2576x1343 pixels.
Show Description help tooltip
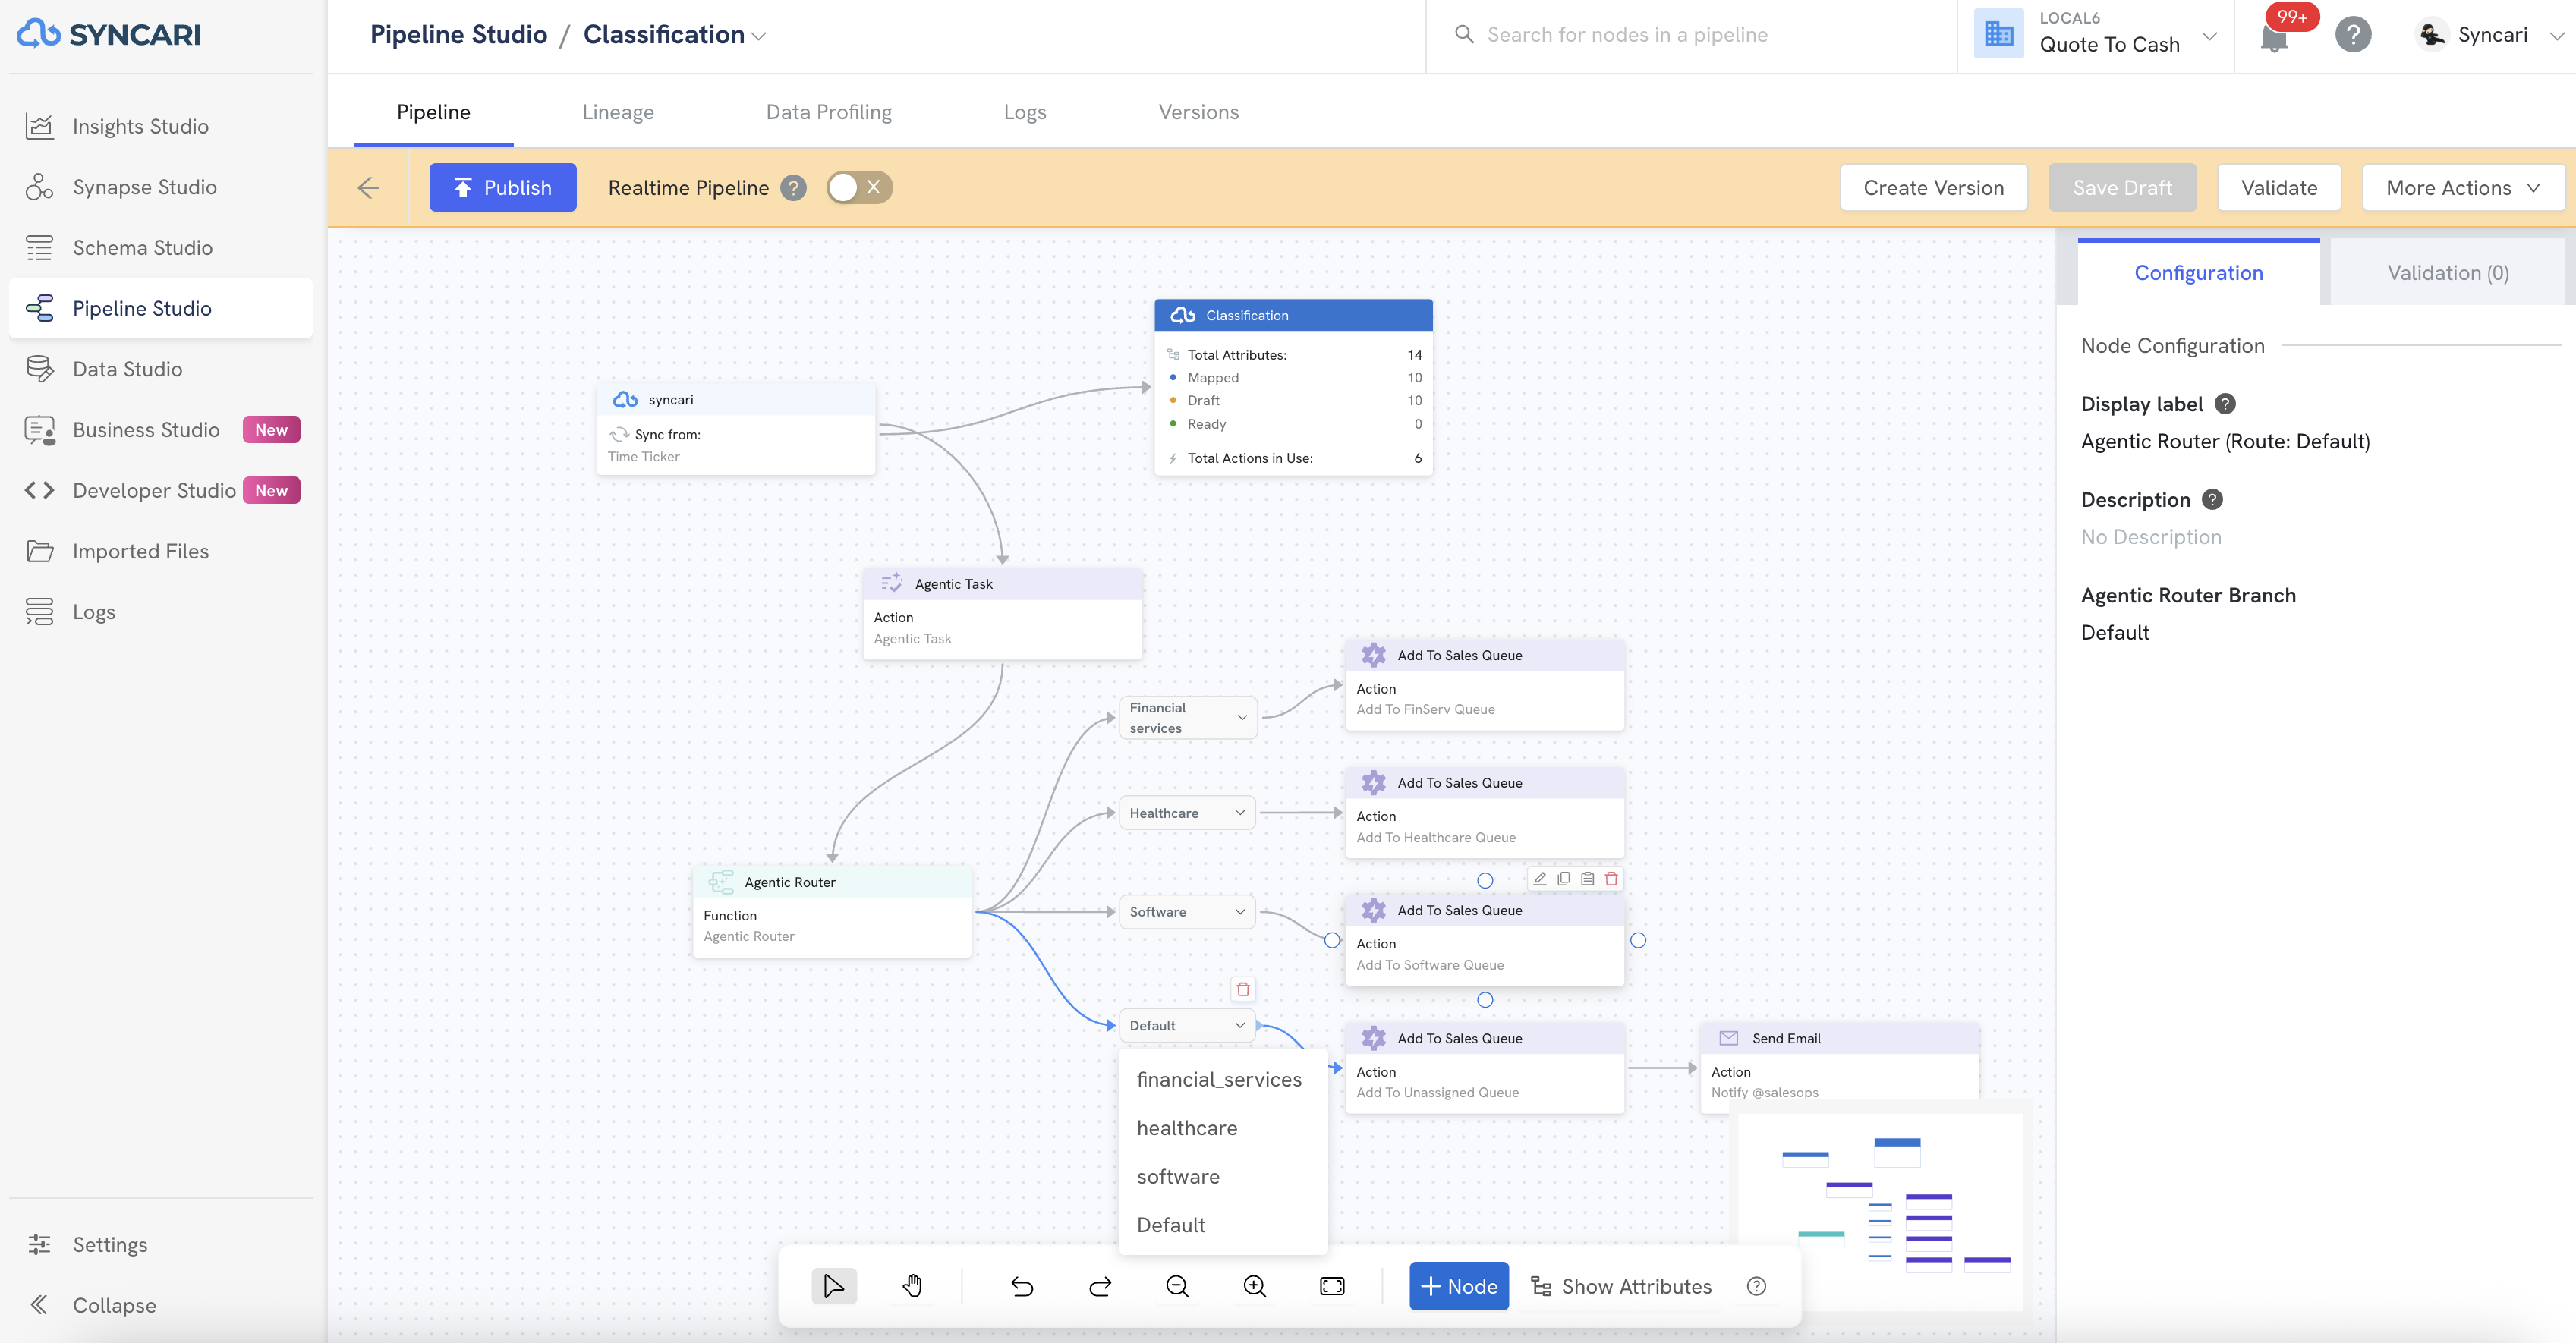[2213, 500]
